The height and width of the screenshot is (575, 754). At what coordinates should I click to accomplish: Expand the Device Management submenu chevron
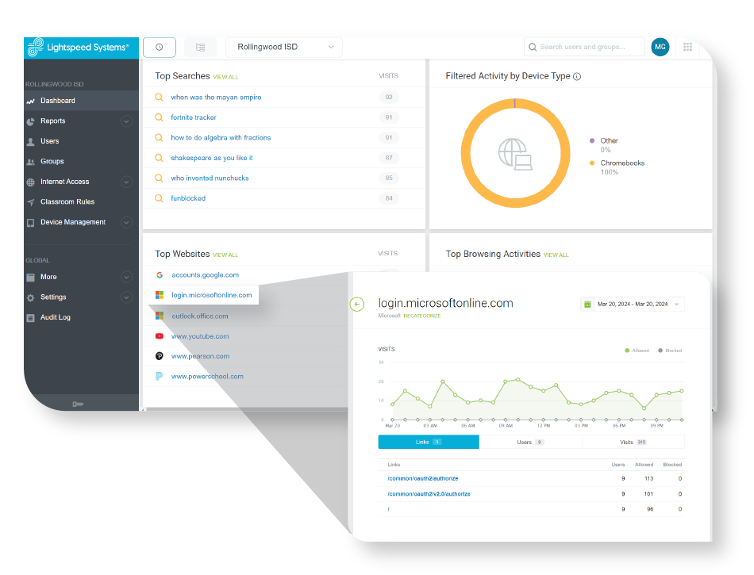(x=126, y=222)
